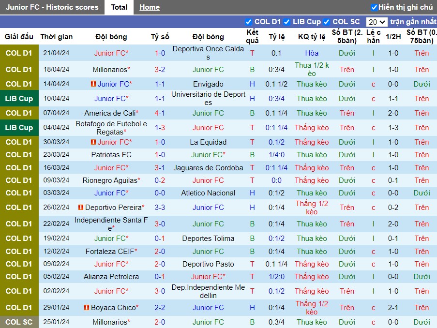This screenshot has height=328, width=437.
Task: Click the 0:1 1/2 odds on Envigado row
Action: 276,84
